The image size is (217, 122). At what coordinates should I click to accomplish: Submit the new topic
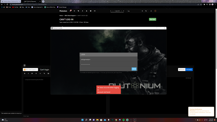point(189,70)
